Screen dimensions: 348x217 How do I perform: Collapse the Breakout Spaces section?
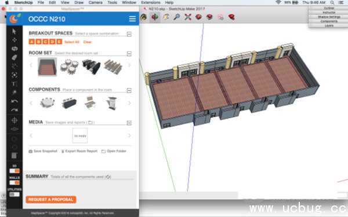coord(129,34)
